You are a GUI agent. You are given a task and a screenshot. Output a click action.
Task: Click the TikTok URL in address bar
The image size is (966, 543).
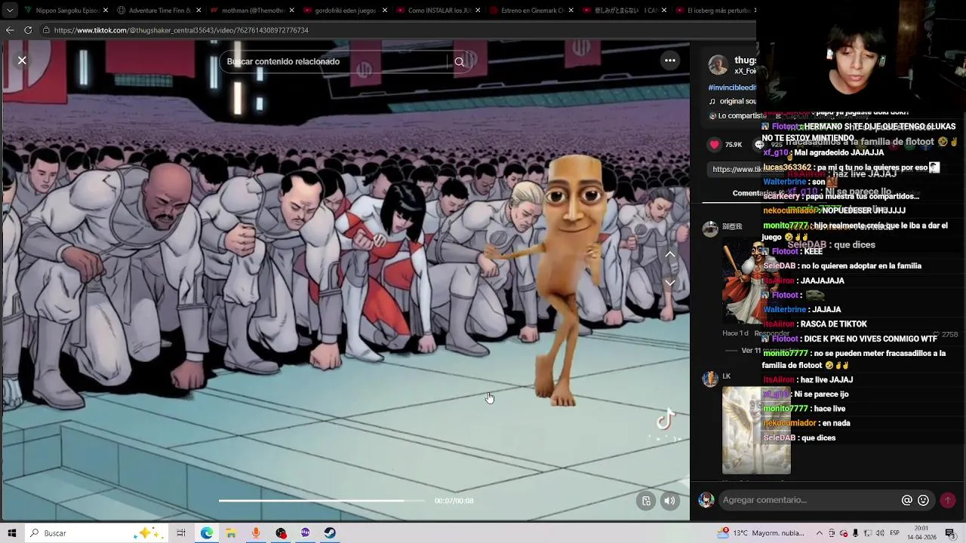(x=181, y=30)
